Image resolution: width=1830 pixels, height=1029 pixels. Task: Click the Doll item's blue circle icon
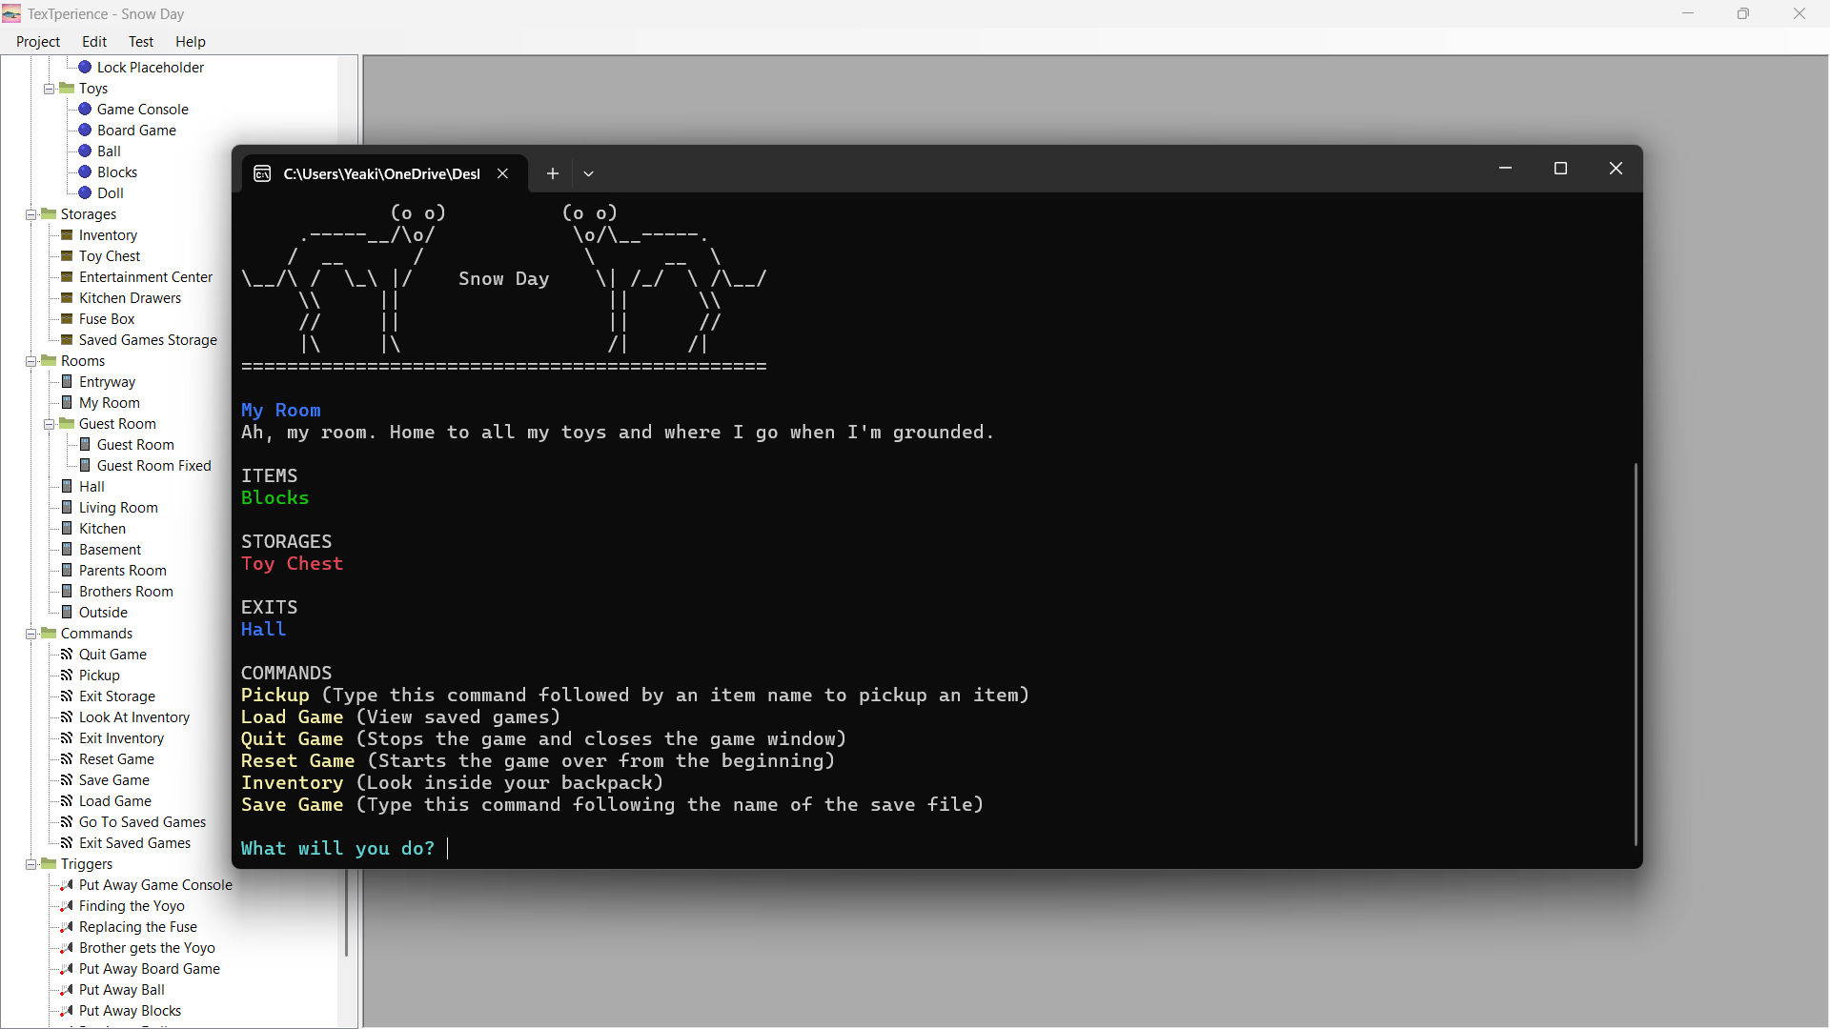85,192
